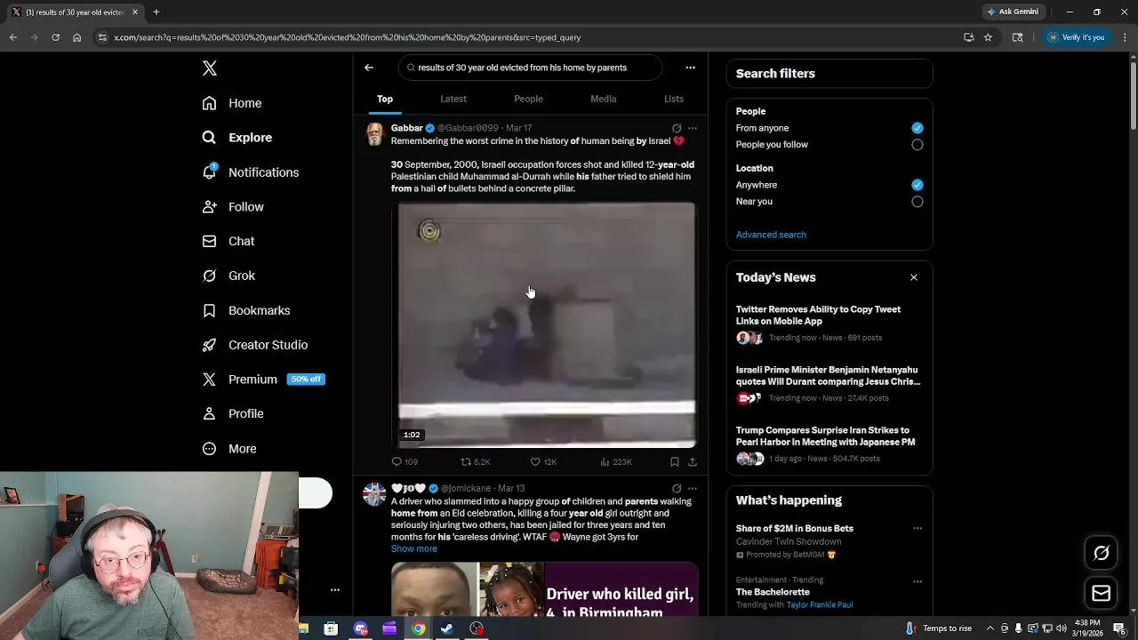The width and height of the screenshot is (1138, 640).
Task: Like Gabbar's post
Action: pyautogui.click(x=543, y=462)
